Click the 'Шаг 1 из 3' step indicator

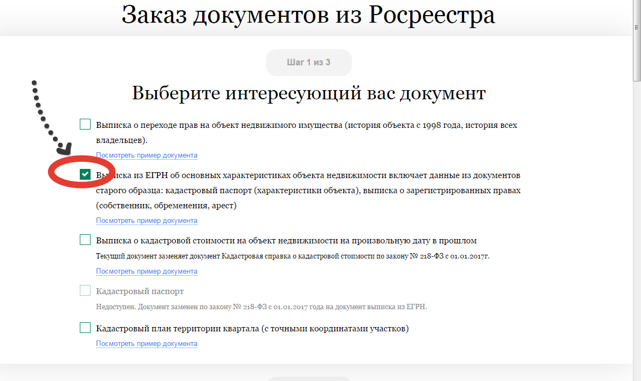pyautogui.click(x=309, y=63)
